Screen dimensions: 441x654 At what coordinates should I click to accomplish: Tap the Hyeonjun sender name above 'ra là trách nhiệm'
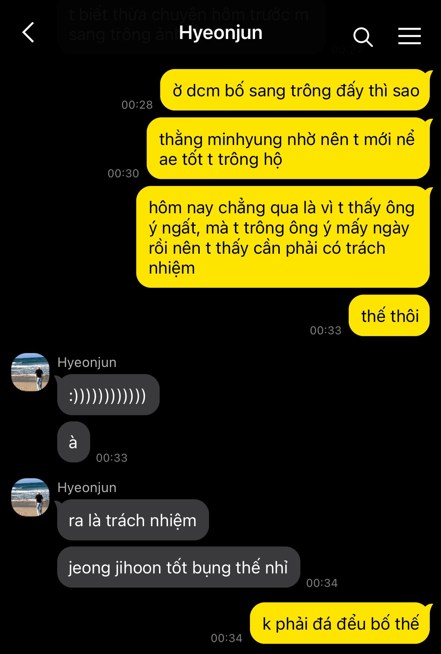pos(87,488)
